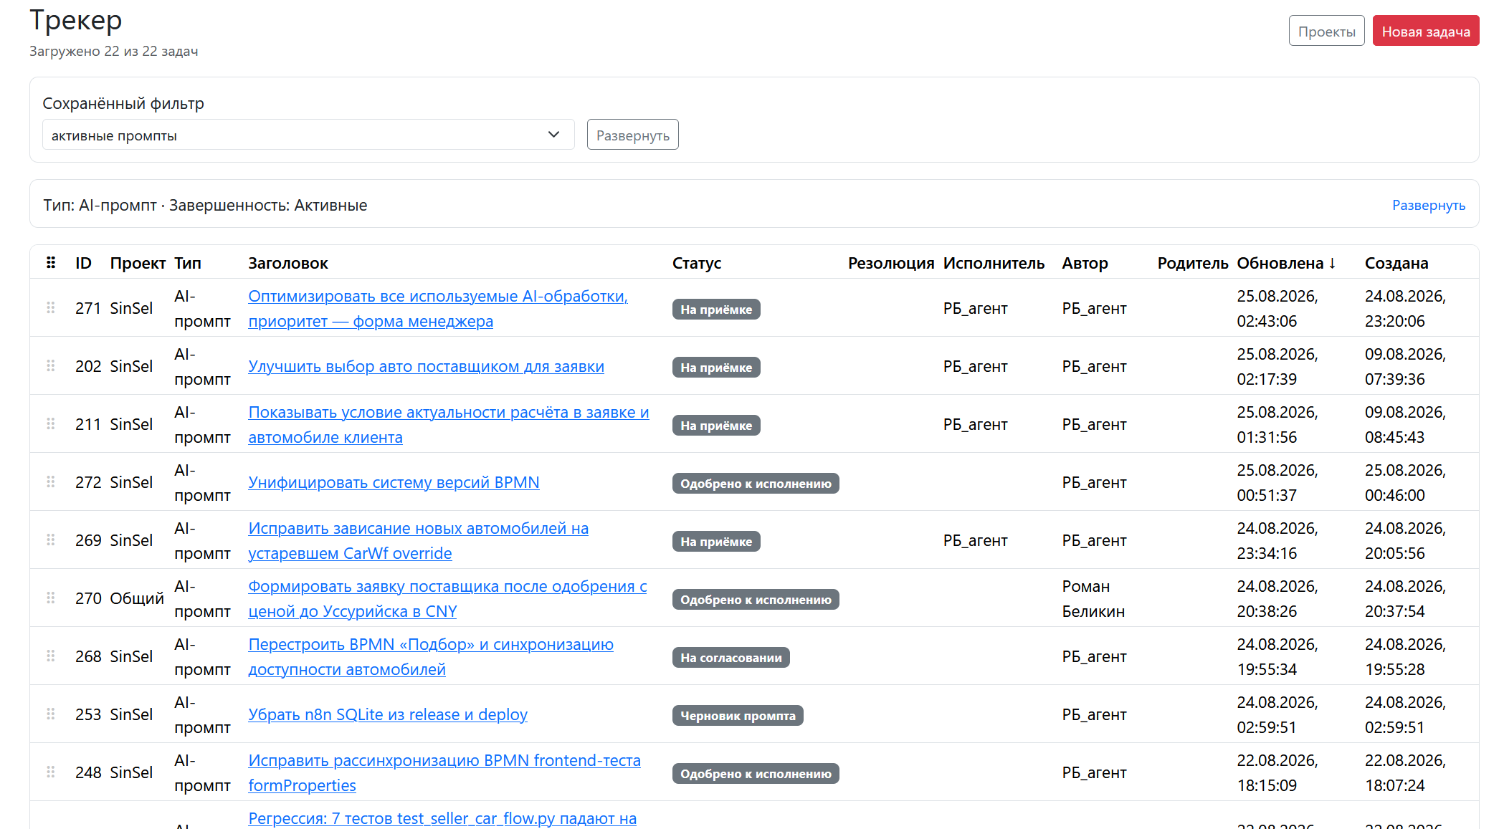This screenshot has width=1499, height=829.
Task: Sort by the Резолюция column header
Action: click(891, 263)
